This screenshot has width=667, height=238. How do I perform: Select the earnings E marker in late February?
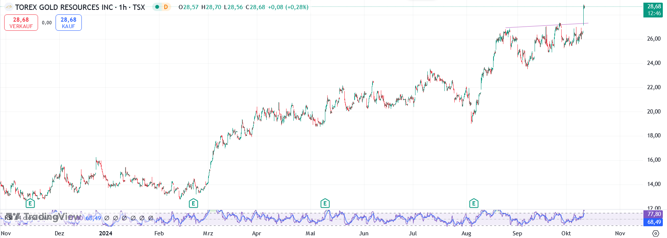pyautogui.click(x=193, y=203)
